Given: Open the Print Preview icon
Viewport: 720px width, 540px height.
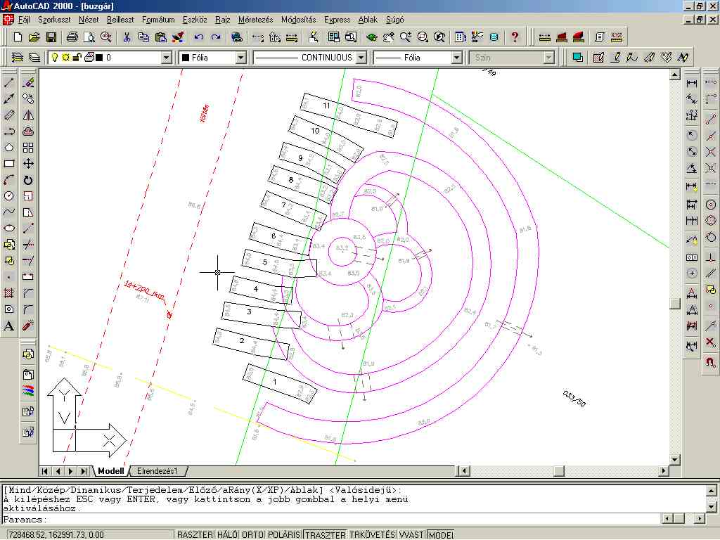Looking at the screenshot, I should coord(88,37).
